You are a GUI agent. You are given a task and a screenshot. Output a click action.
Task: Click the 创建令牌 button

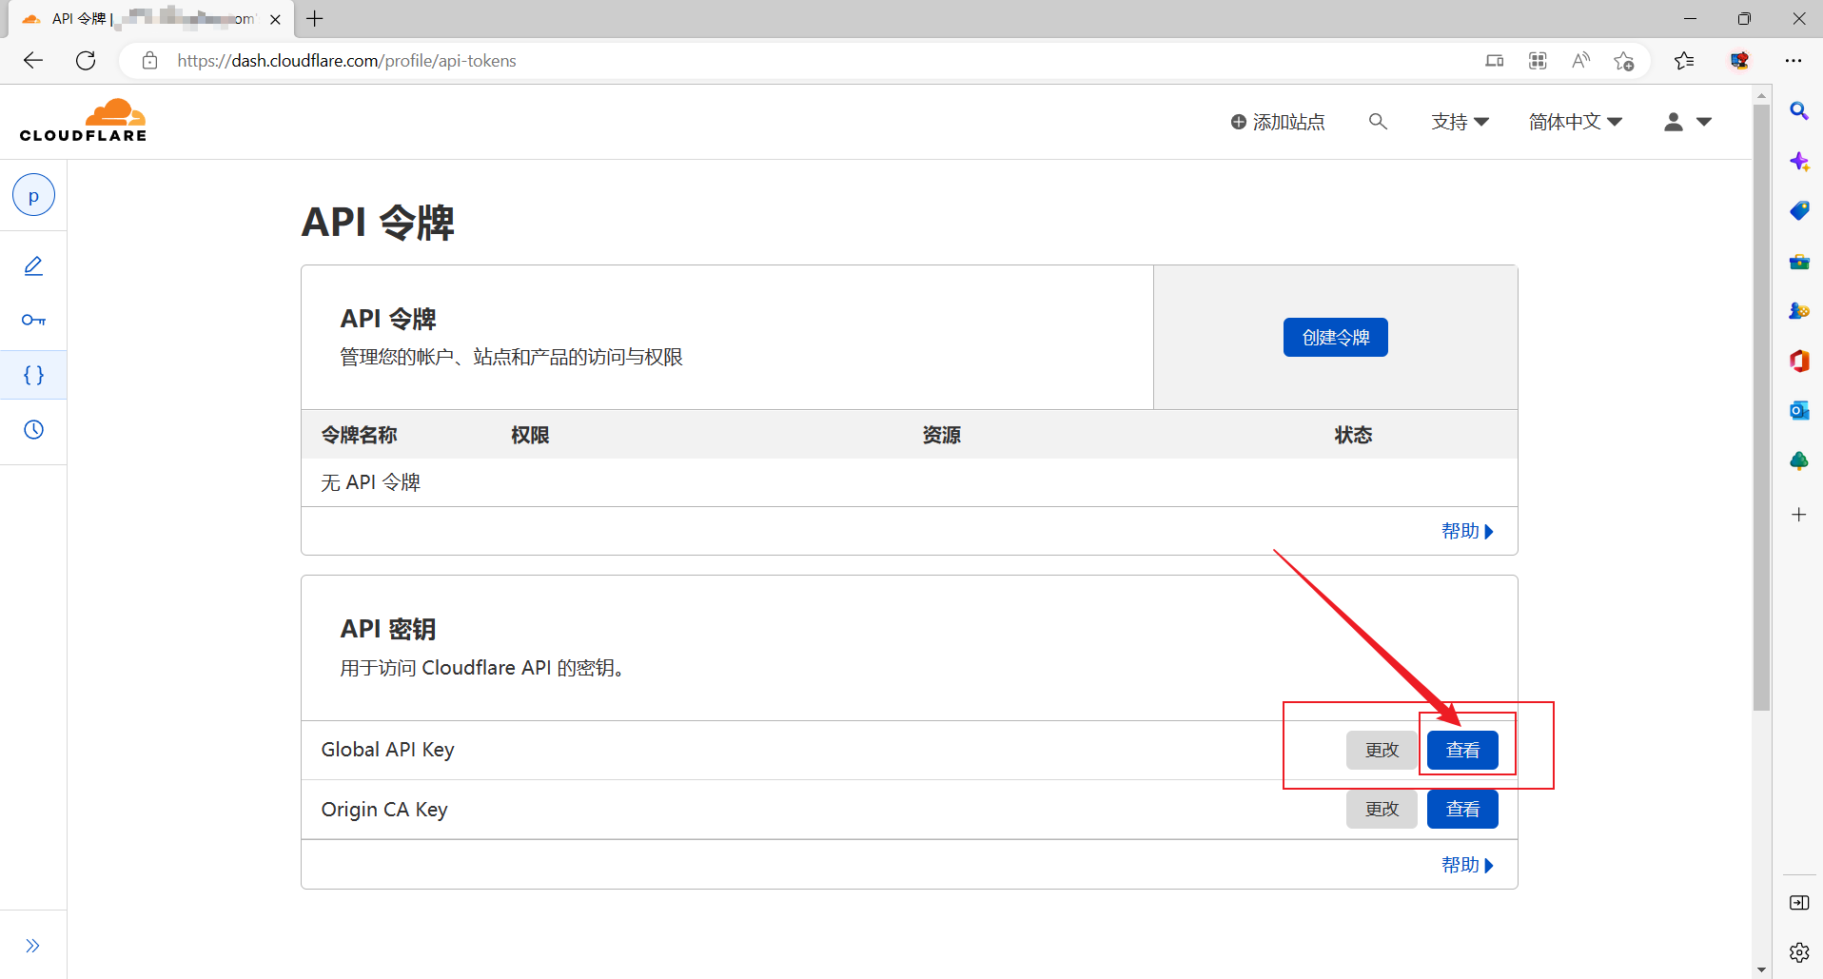(x=1335, y=338)
